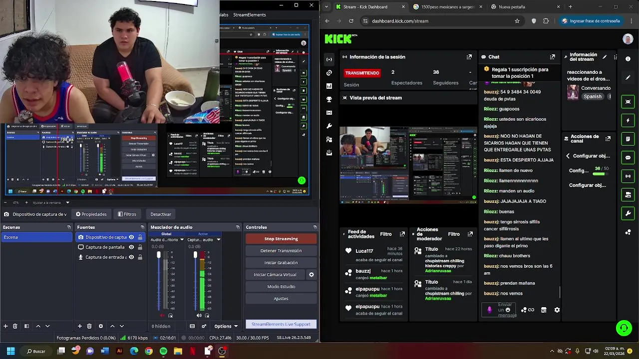The image size is (639, 359).
Task: Open Captur... audio channel dropdown
Action: [x=218, y=240]
